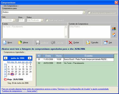Click 'junho de 2006' calendar title
This screenshot has height=94, width=119.
pyautogui.click(x=18, y=58)
